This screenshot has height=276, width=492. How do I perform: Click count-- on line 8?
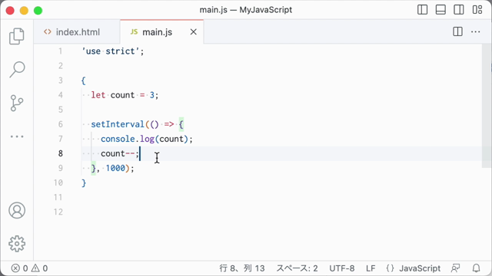coord(118,153)
